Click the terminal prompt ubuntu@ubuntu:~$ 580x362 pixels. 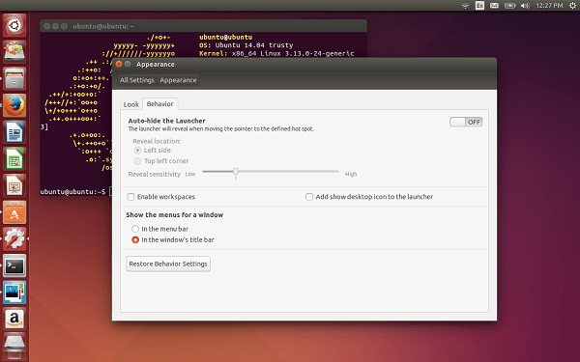[72, 192]
